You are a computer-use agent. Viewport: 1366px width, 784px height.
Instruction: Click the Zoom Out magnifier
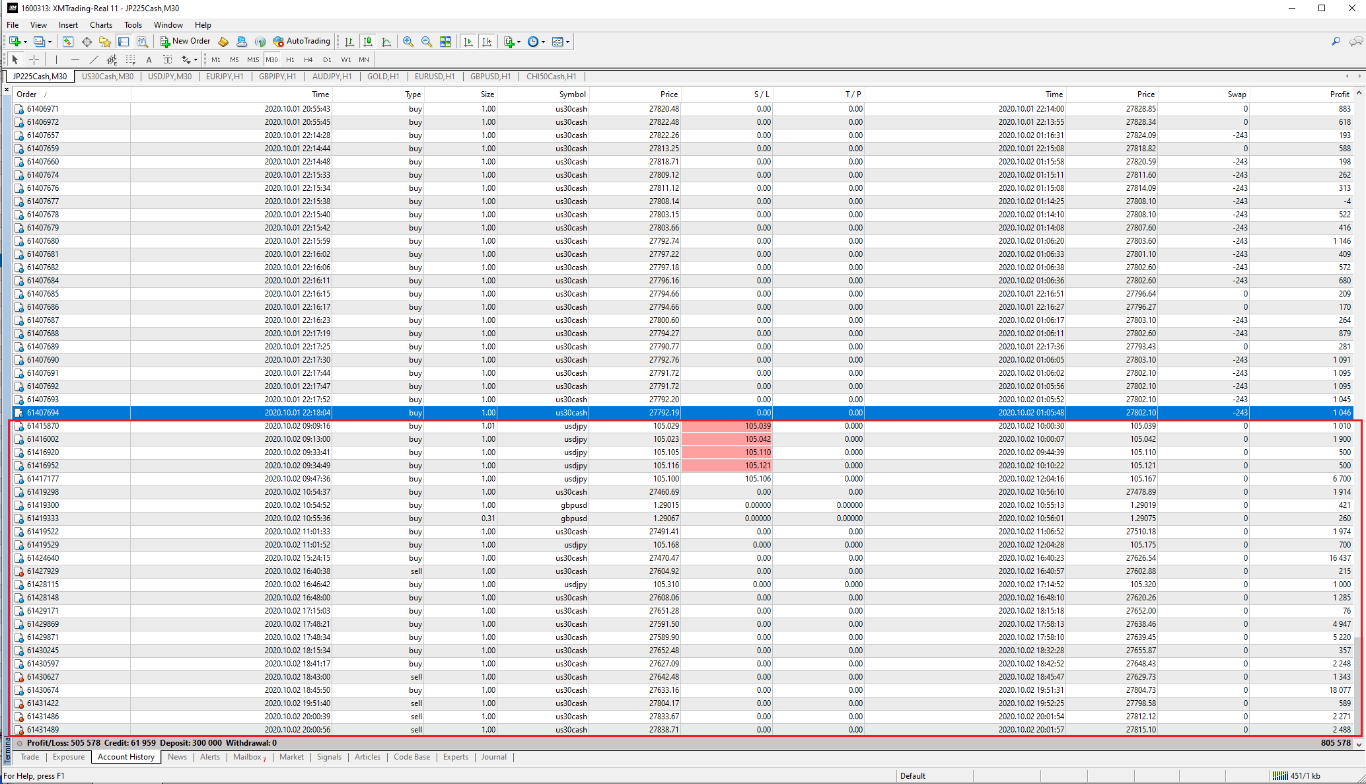[427, 42]
